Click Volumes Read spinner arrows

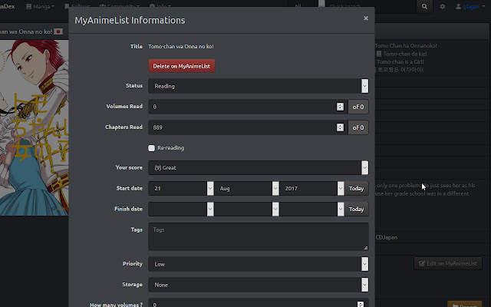coord(340,107)
